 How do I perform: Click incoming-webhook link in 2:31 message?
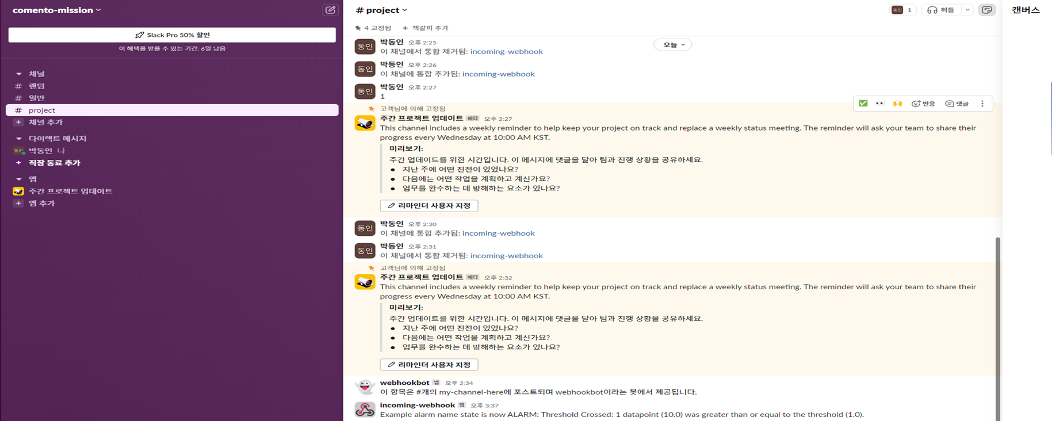tap(506, 256)
